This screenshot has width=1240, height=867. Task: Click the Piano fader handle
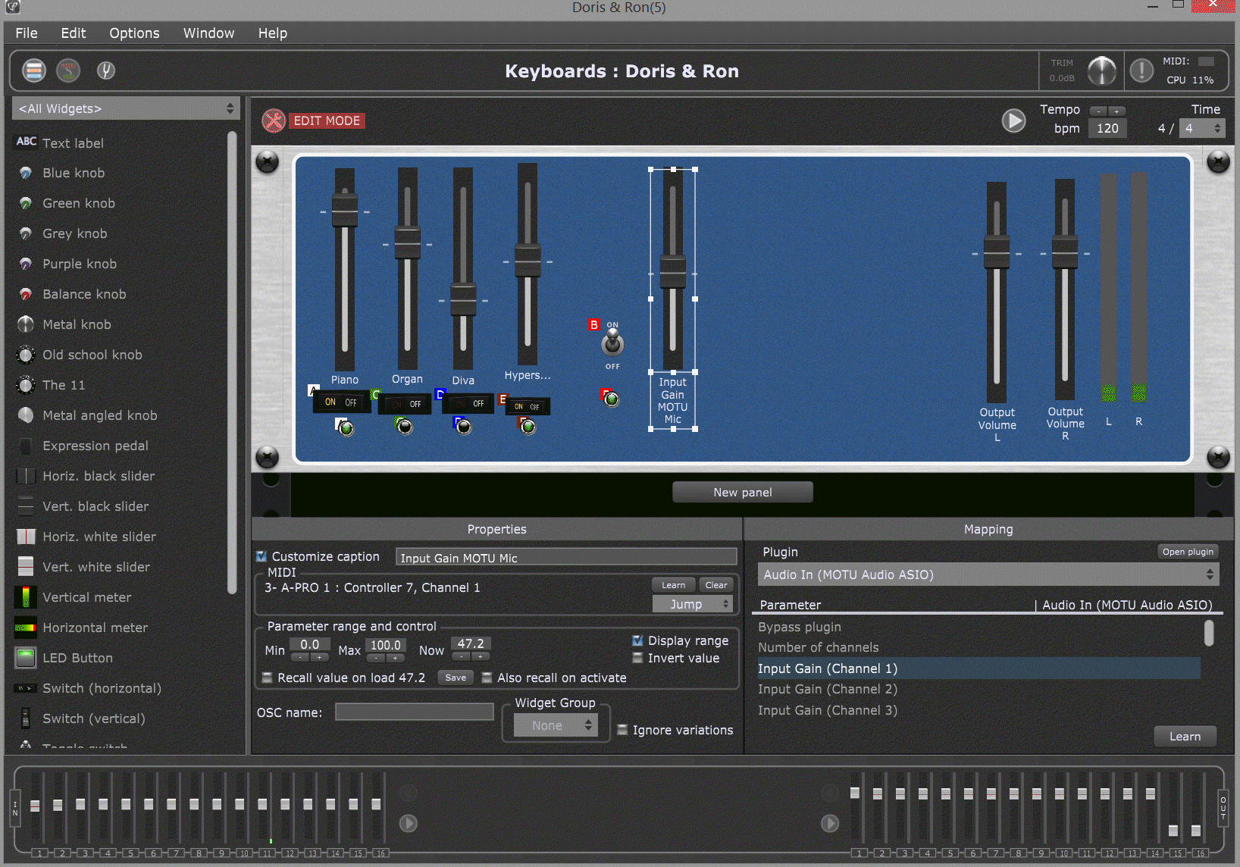tap(344, 211)
